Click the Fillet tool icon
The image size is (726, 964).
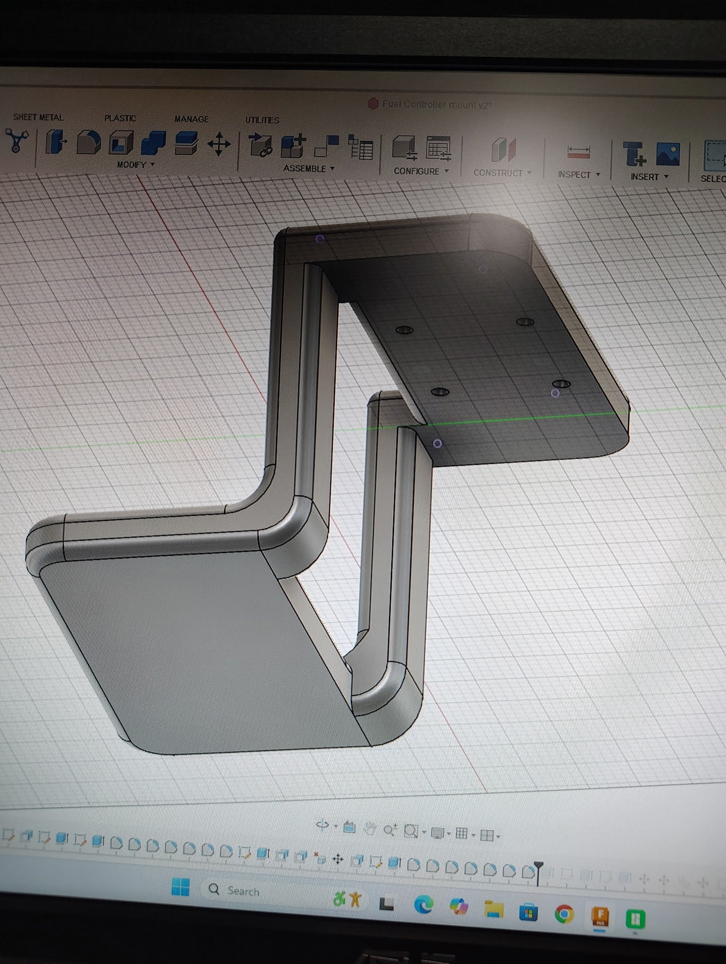click(89, 142)
